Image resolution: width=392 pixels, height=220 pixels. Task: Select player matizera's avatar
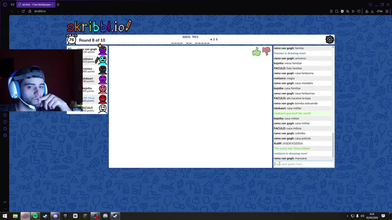[x=103, y=60]
